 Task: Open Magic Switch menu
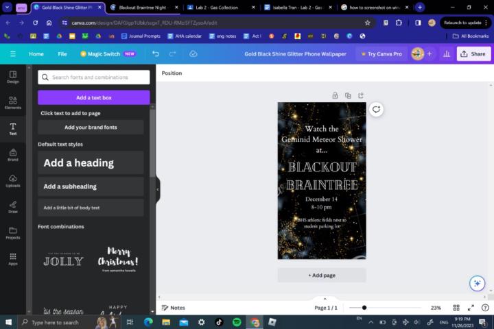click(x=108, y=54)
